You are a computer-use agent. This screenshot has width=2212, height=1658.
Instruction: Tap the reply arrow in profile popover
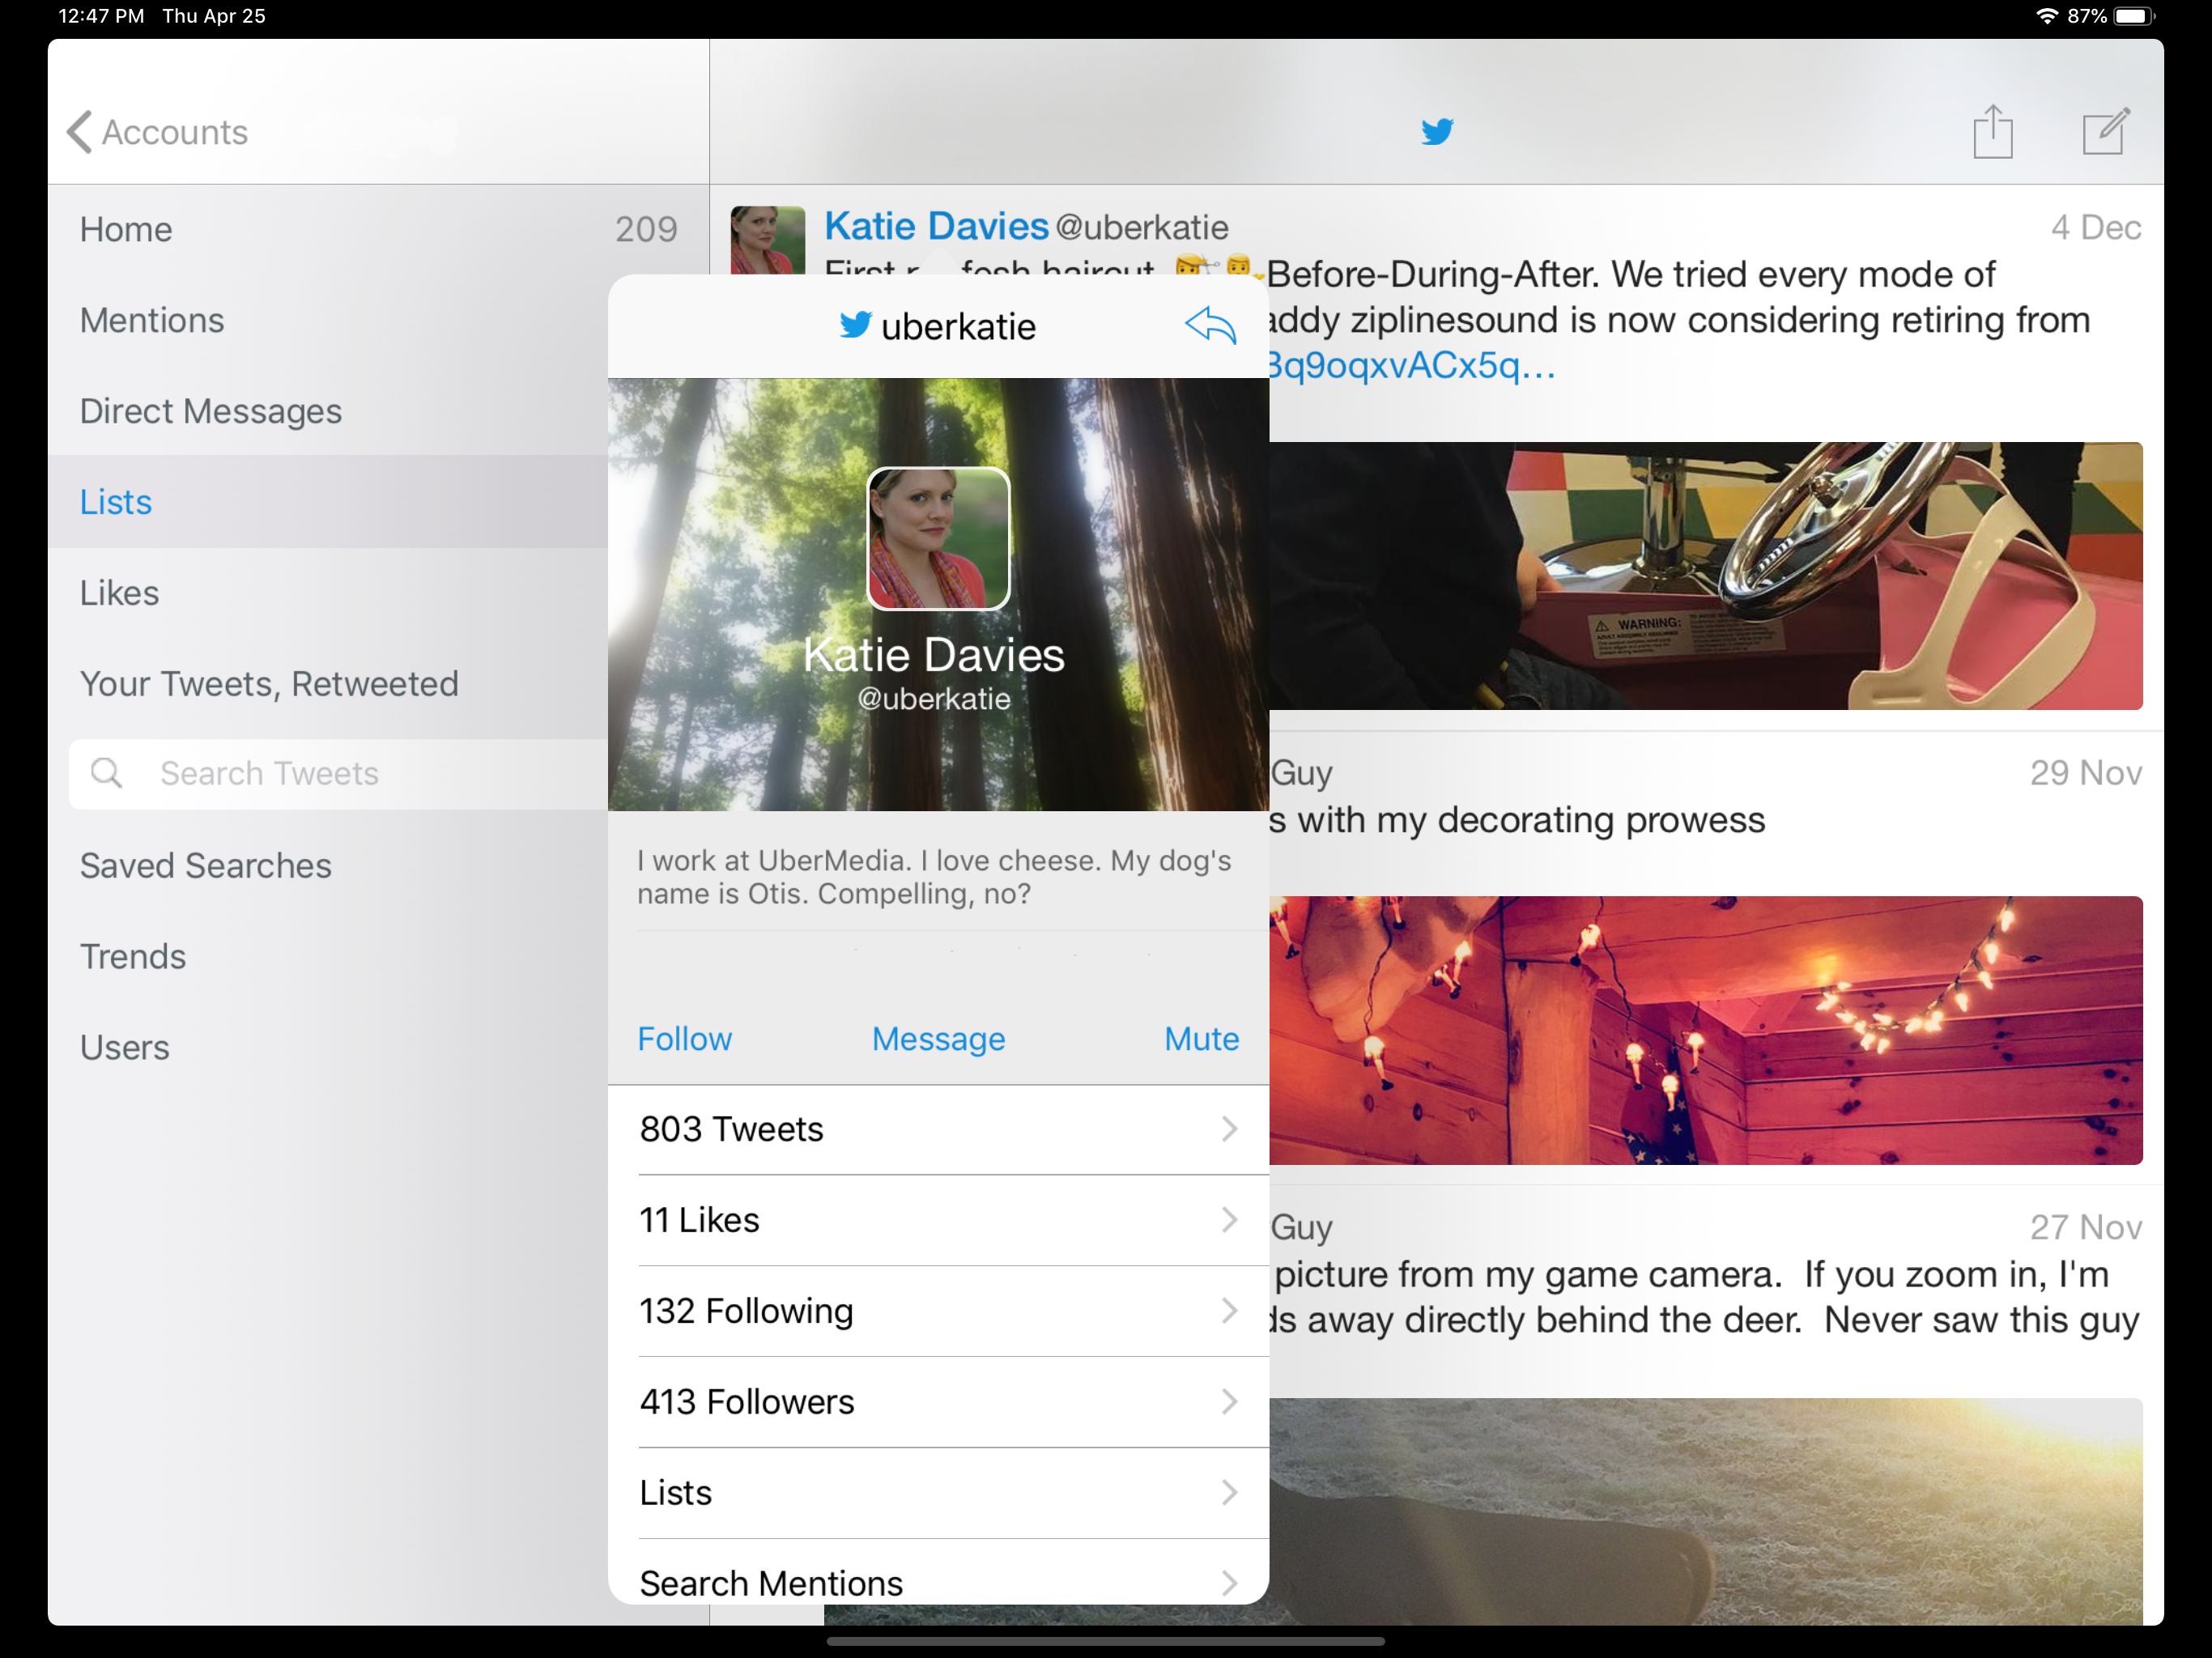1210,326
